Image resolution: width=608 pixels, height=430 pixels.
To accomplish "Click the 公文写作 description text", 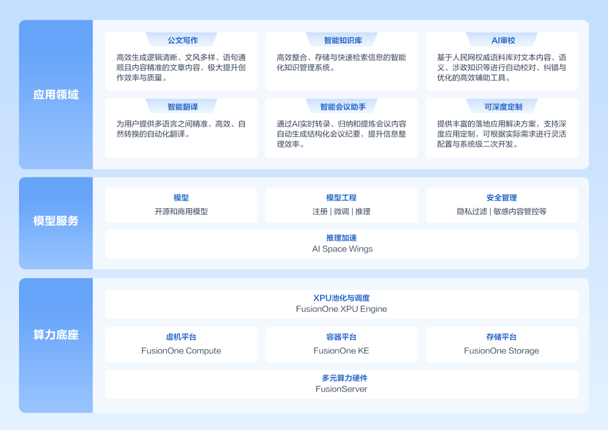I will (181, 68).
